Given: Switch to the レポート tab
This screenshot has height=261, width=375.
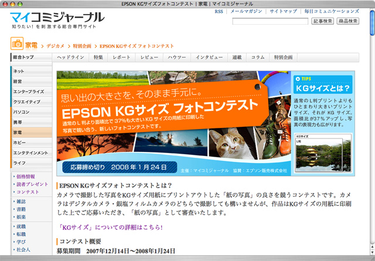Looking at the screenshot, I should click(121, 57).
